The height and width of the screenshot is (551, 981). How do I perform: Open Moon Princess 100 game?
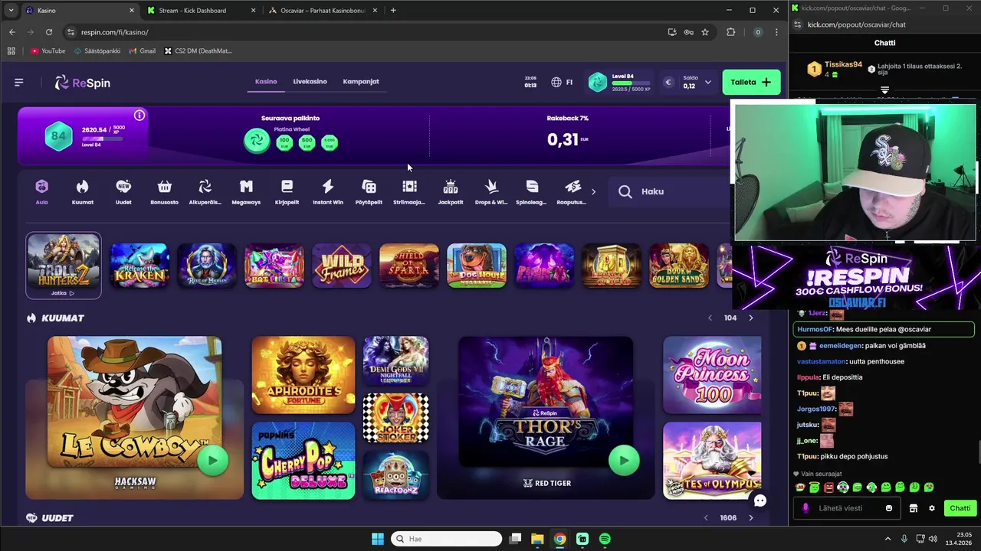712,375
